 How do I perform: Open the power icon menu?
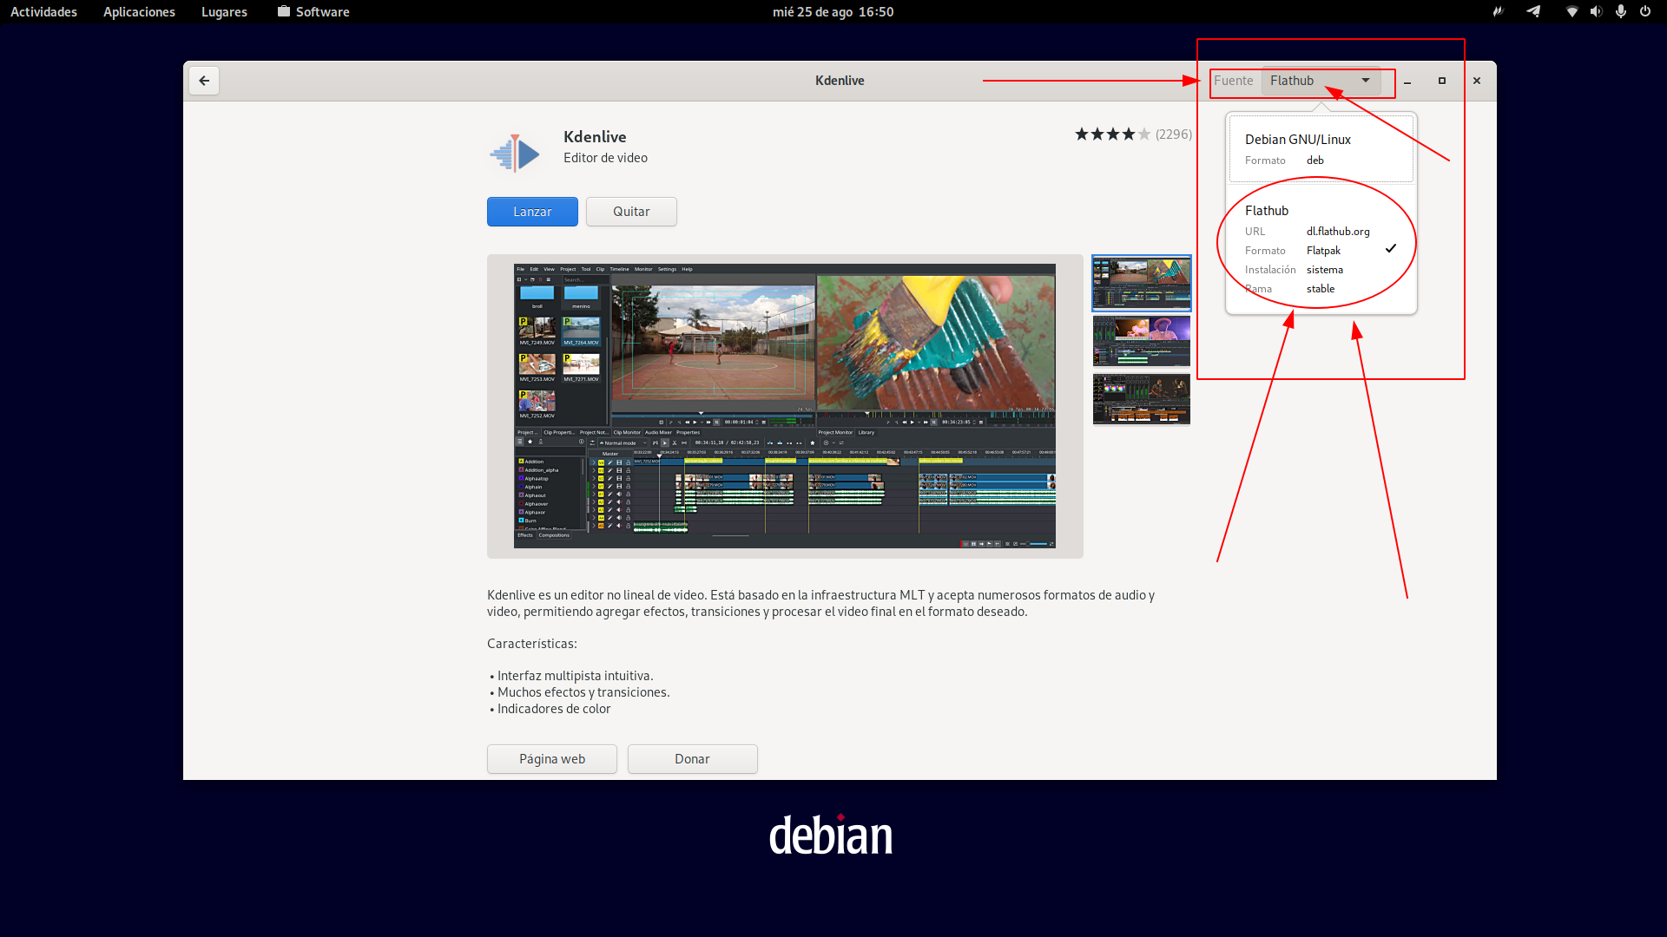[1645, 11]
